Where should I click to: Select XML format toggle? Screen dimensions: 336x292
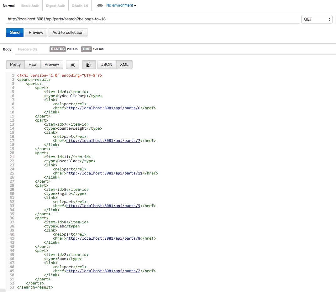tap(124, 65)
